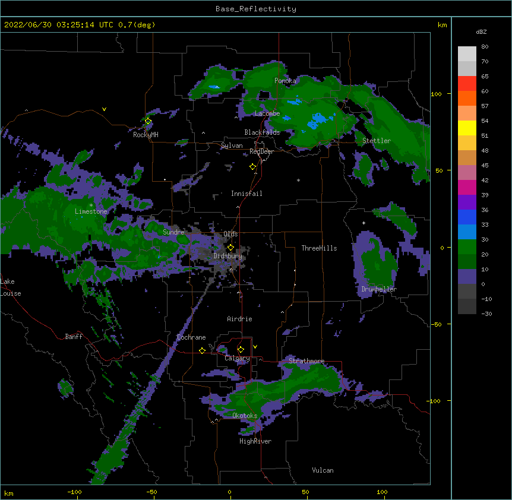Click the Base_Reflectivity title text

pyautogui.click(x=256, y=9)
